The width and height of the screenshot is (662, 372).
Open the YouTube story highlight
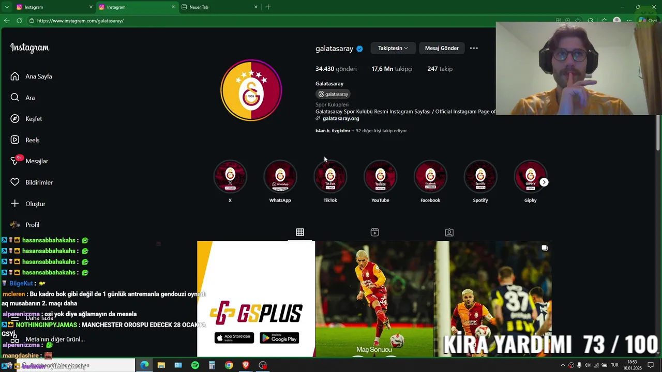pyautogui.click(x=380, y=177)
